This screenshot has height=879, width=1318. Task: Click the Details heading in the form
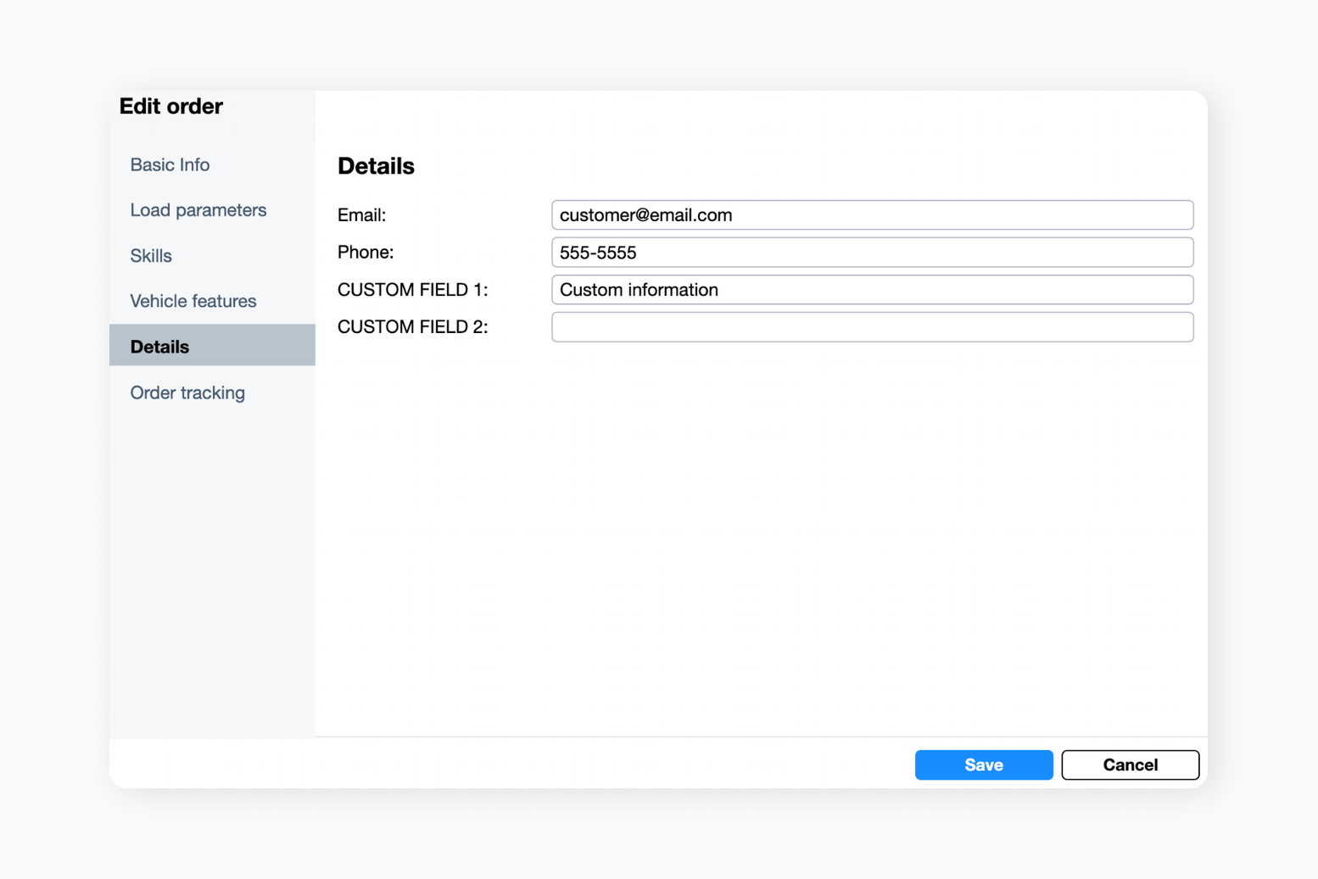(x=376, y=166)
